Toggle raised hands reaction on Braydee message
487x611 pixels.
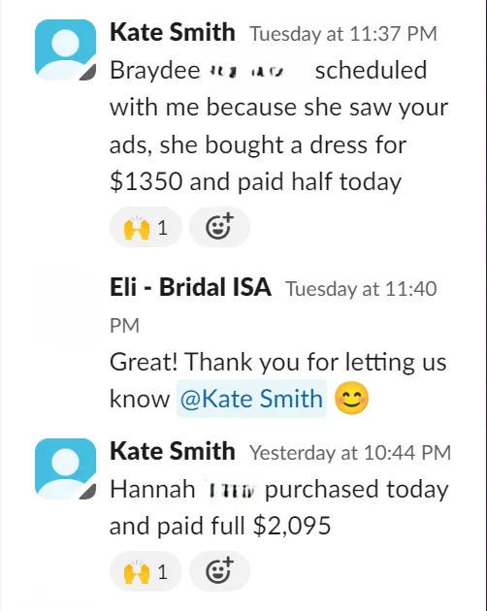pyautogui.click(x=146, y=227)
